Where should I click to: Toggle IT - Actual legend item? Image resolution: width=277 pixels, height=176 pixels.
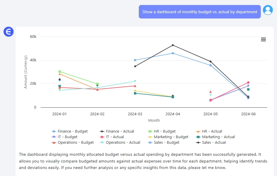pyautogui.click(x=112, y=137)
